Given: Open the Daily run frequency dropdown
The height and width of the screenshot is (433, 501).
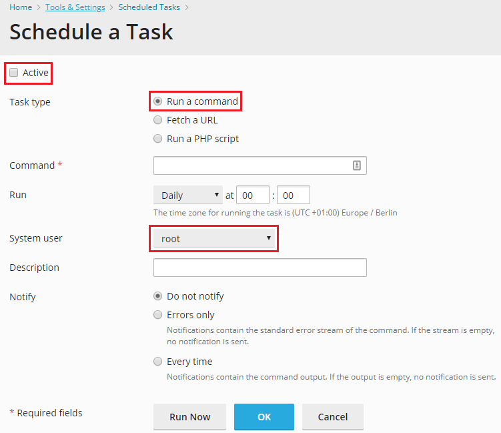Looking at the screenshot, I should [188, 195].
